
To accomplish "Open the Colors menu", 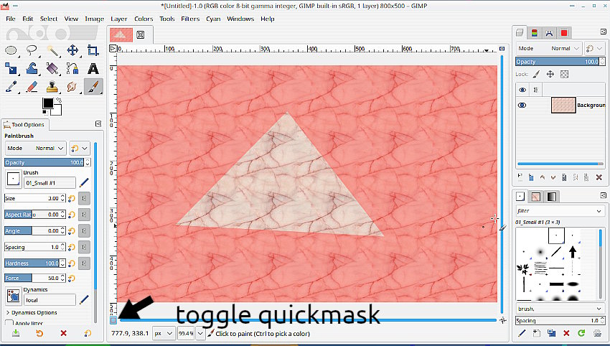I will (x=144, y=19).
